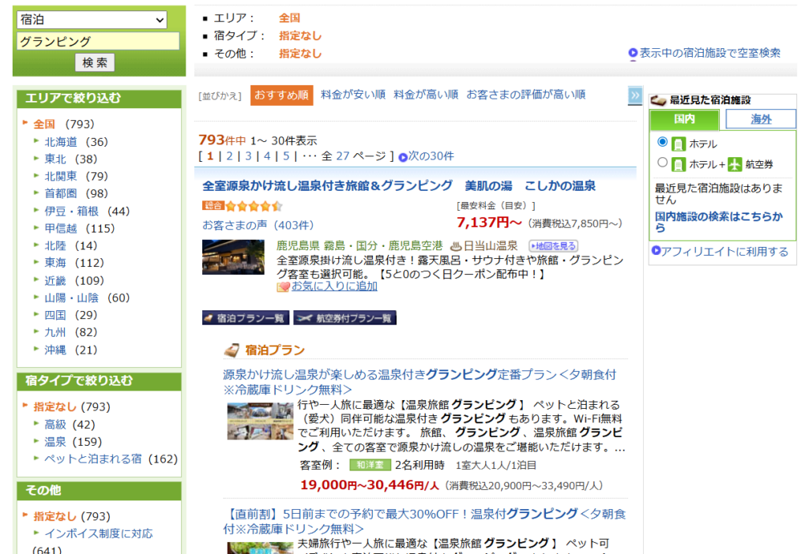Click the 地図を見る map icon button
Image resolution: width=809 pixels, height=554 pixels.
(553, 246)
